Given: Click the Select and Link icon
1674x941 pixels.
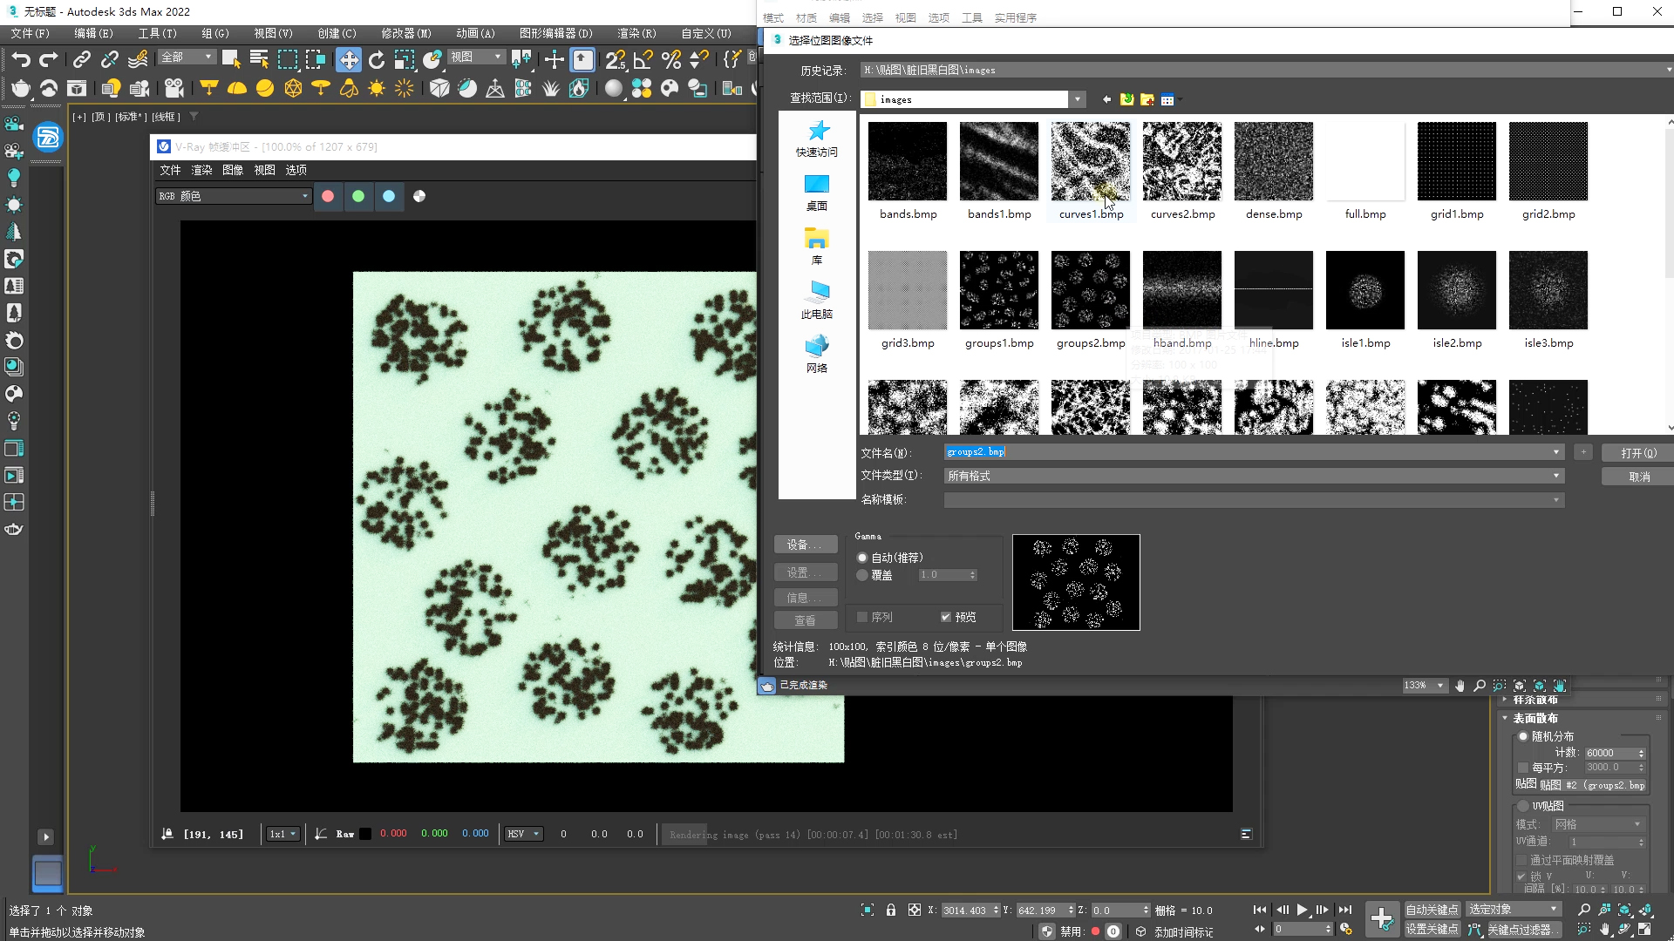Looking at the screenshot, I should point(82,59).
